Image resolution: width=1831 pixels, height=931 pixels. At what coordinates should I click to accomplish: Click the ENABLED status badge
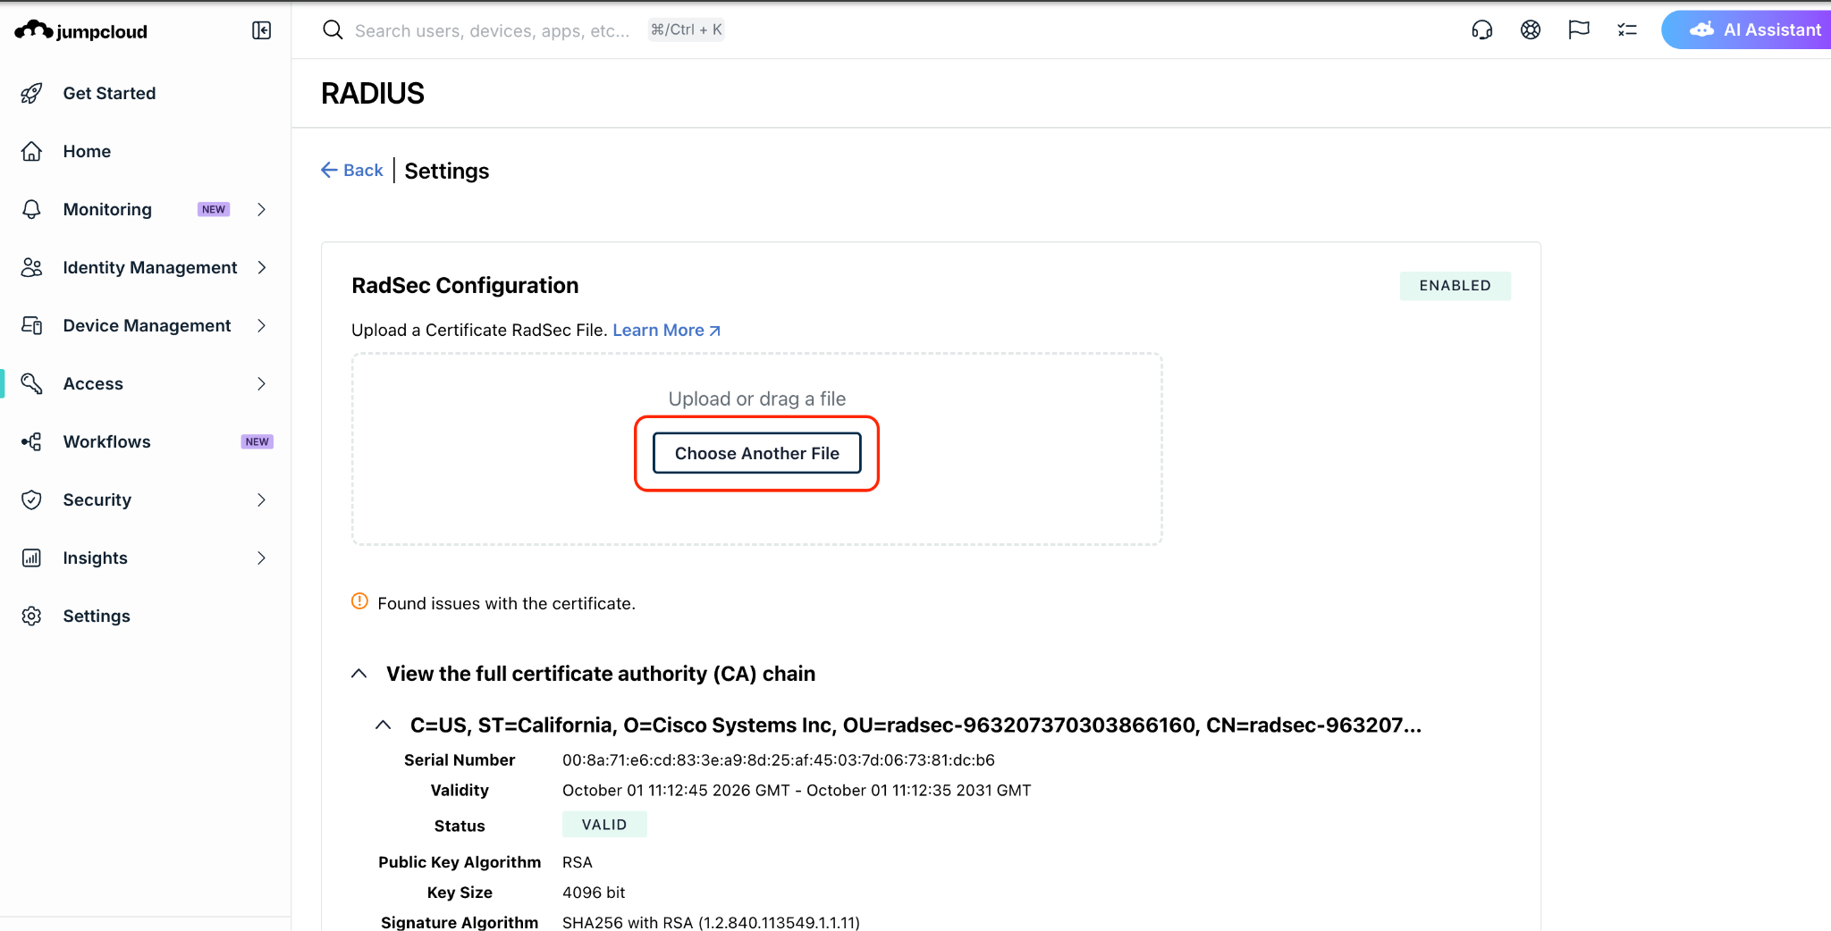click(x=1455, y=286)
